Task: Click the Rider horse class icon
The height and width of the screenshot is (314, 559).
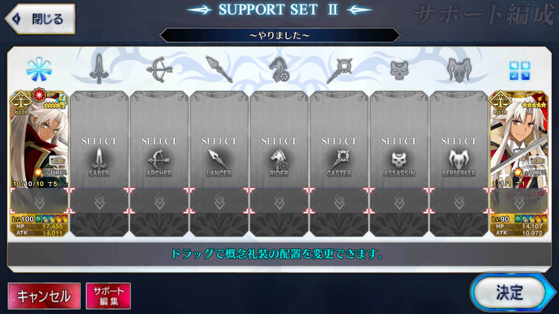Action: coord(279,70)
